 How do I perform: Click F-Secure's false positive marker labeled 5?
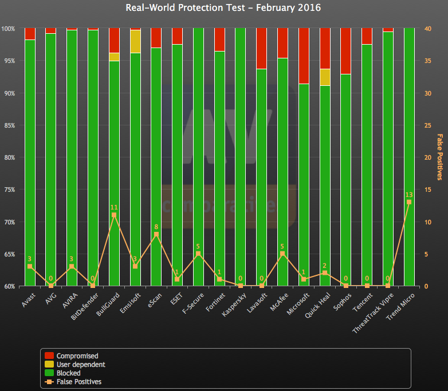[198, 254]
